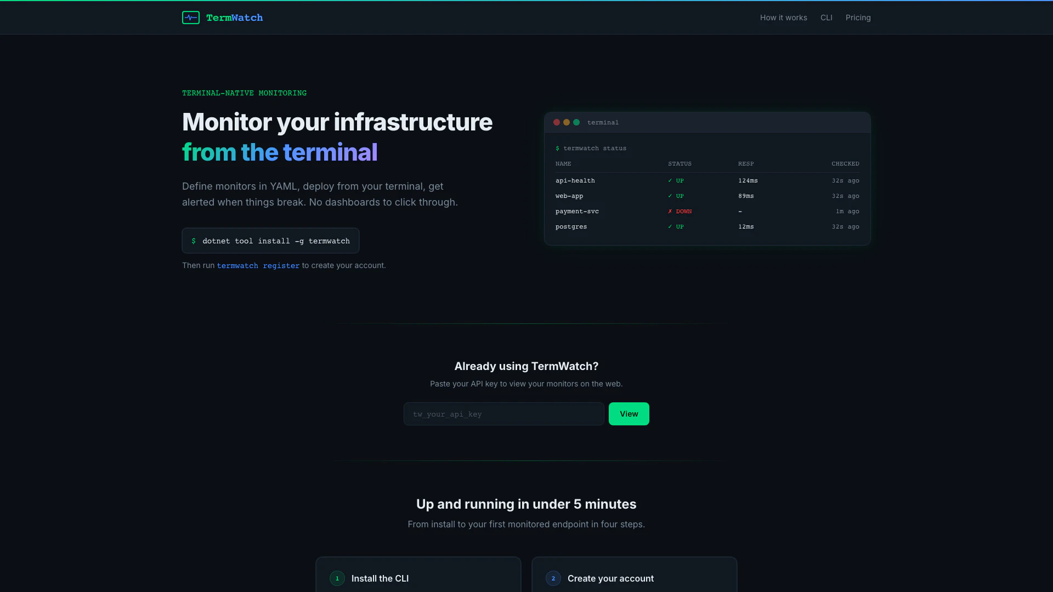This screenshot has height=592, width=1053.
Task: Go to the CLI nav link
Action: click(x=826, y=18)
